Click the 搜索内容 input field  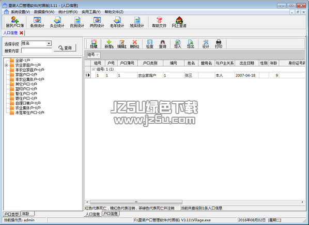[x=37, y=51]
